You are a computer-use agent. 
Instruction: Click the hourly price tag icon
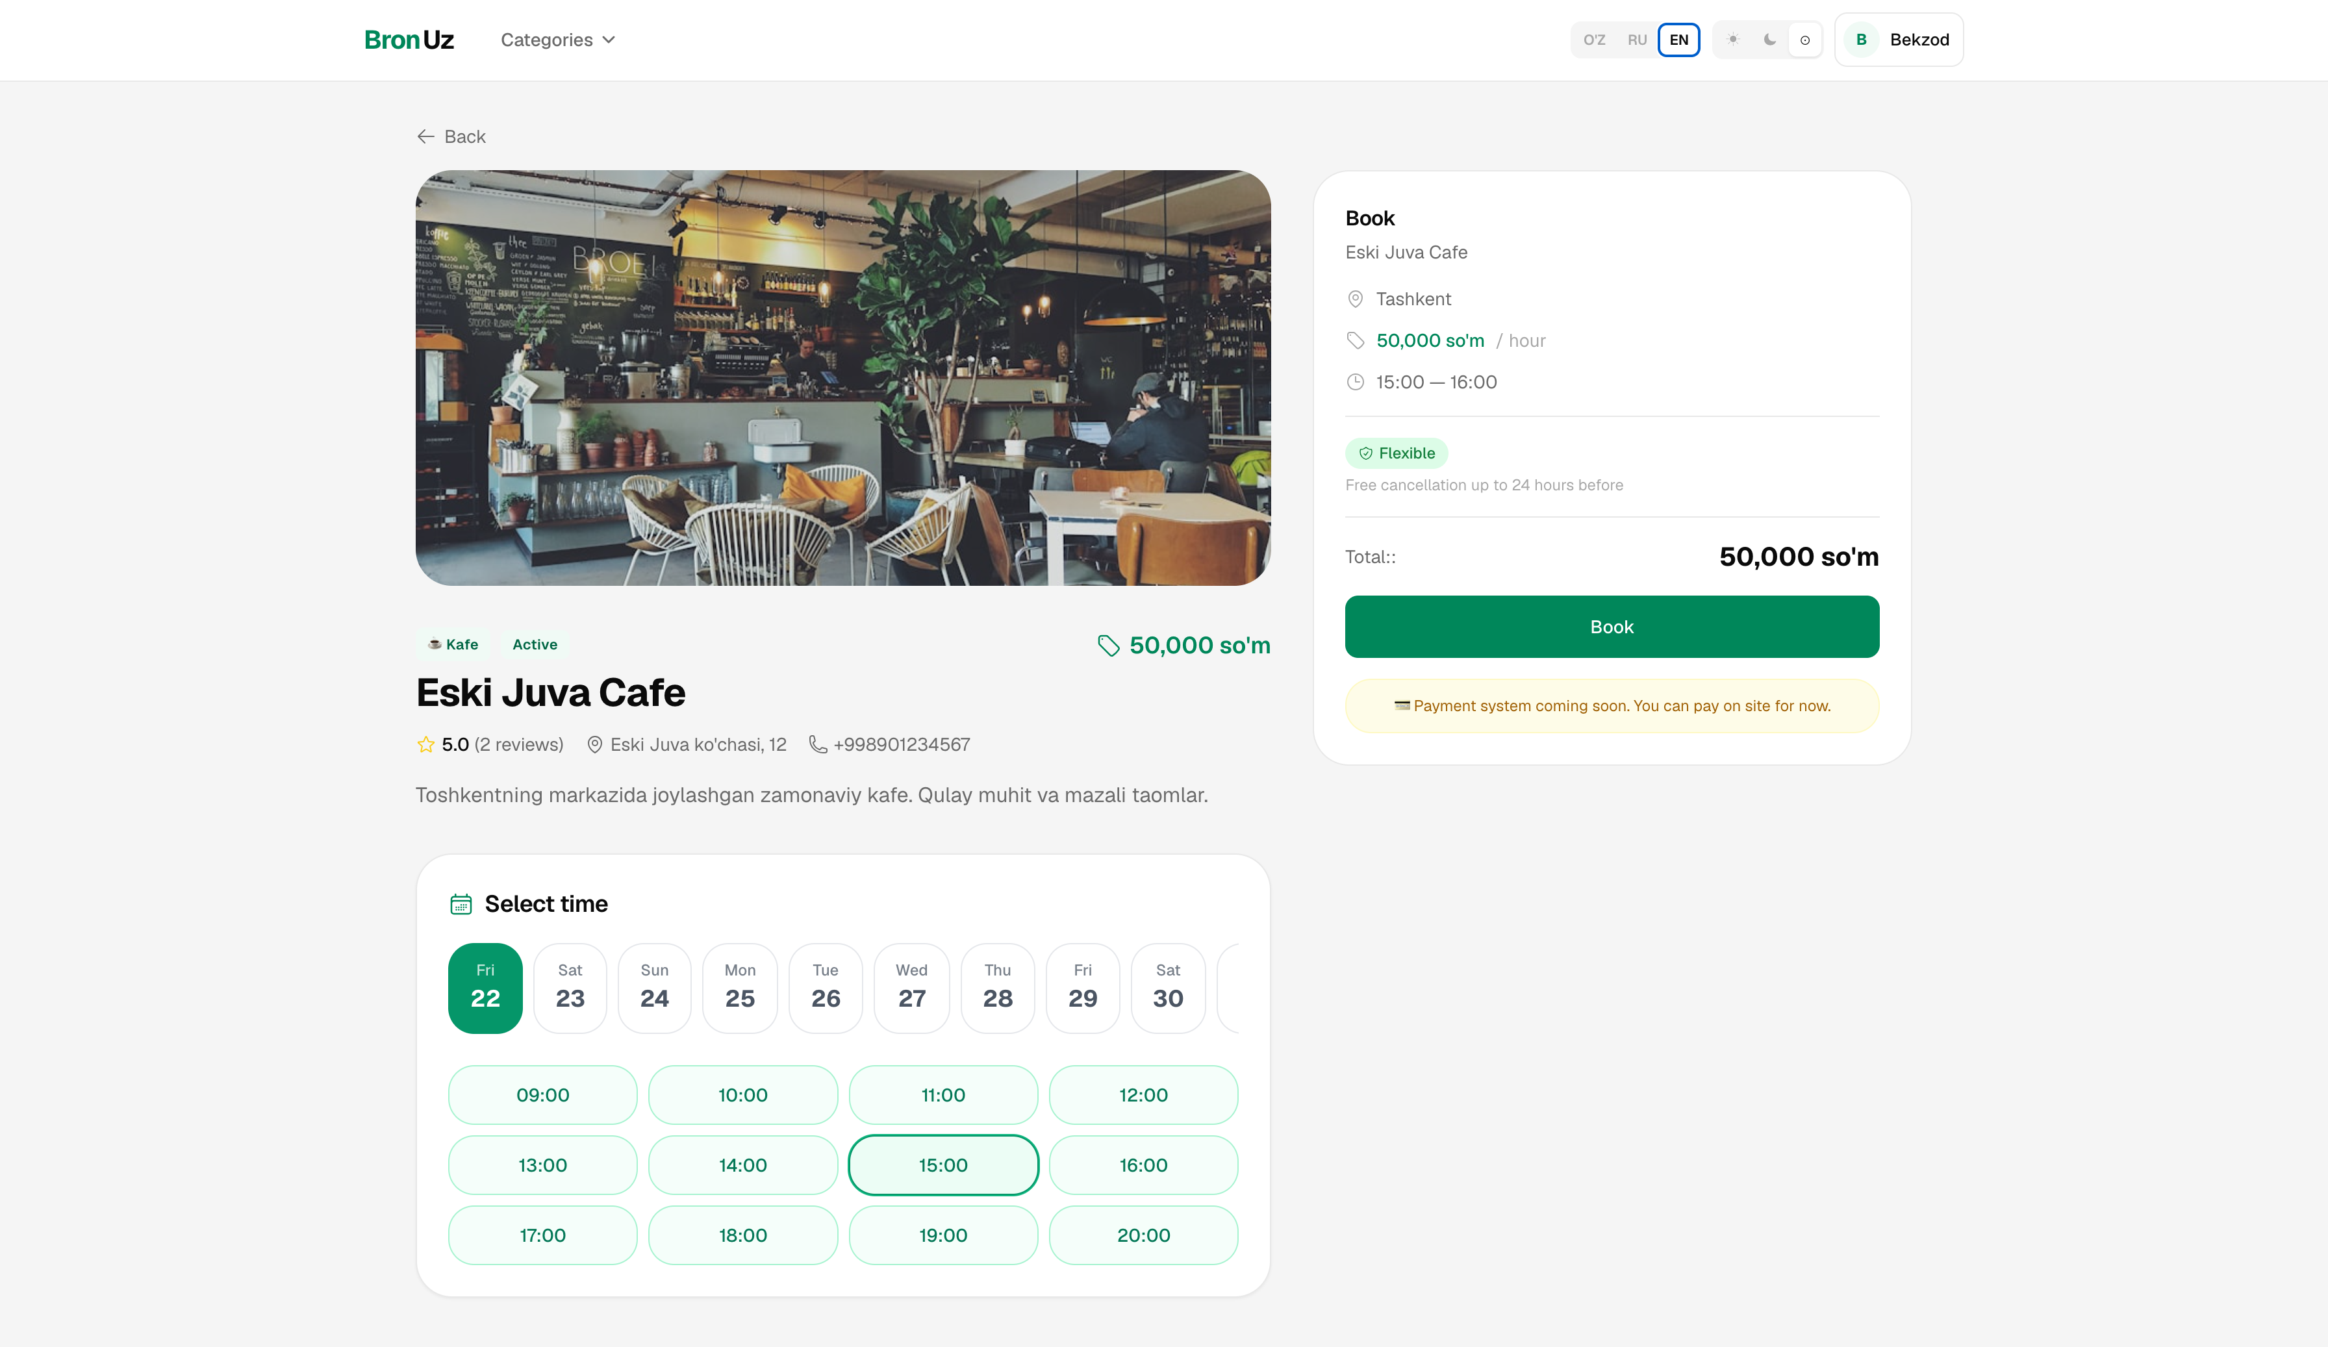(x=1355, y=341)
